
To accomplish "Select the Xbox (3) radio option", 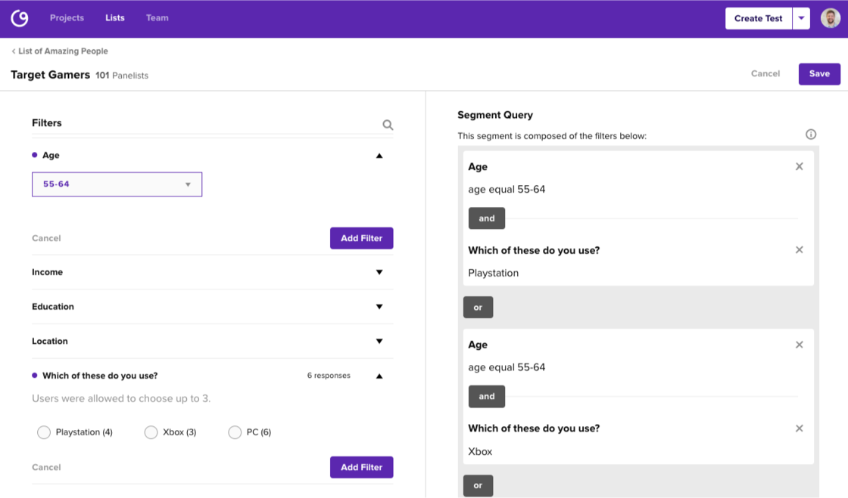I will tap(151, 432).
